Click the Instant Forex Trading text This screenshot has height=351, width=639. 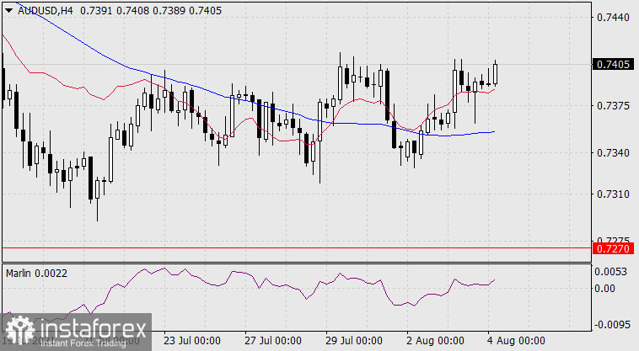[x=83, y=342]
